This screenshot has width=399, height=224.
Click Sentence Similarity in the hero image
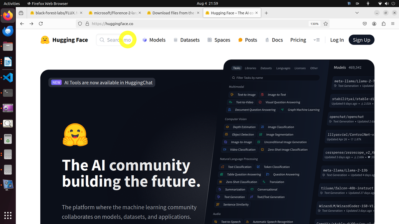233,204
